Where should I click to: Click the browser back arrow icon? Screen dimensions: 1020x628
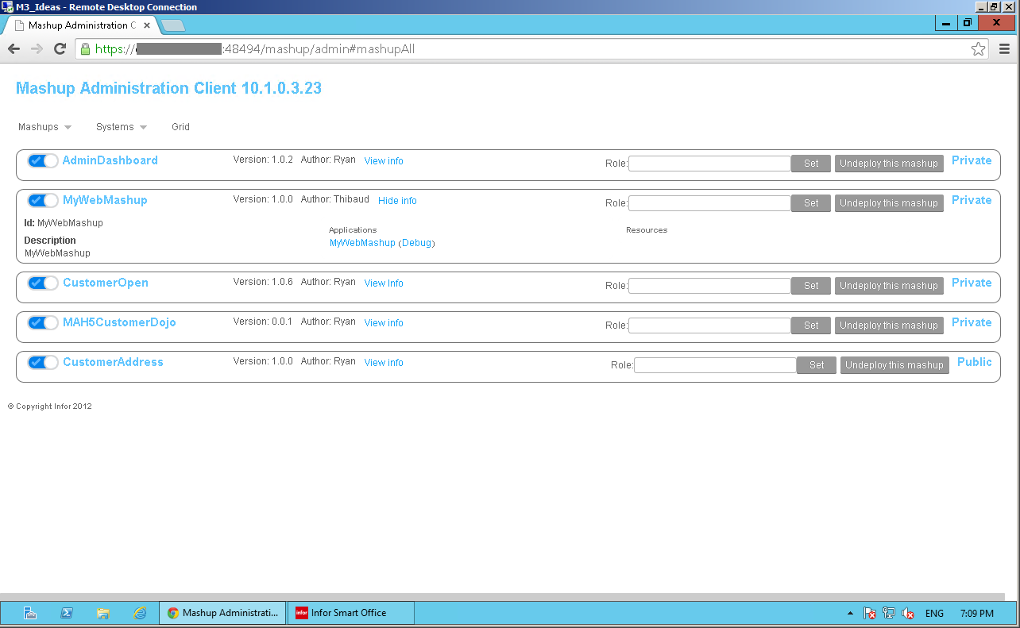point(14,49)
